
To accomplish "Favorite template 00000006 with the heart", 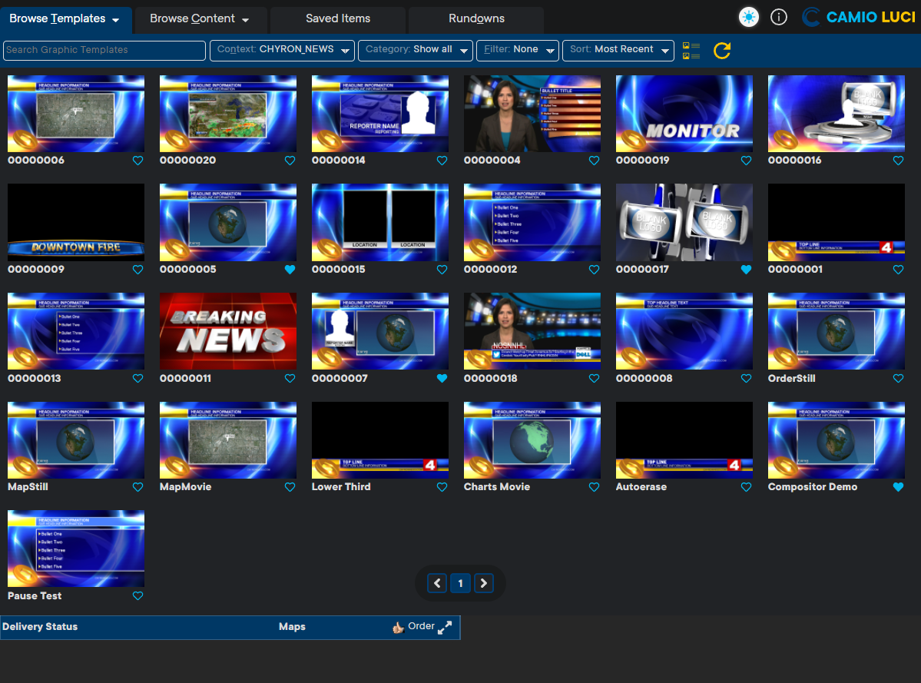I will [x=138, y=161].
